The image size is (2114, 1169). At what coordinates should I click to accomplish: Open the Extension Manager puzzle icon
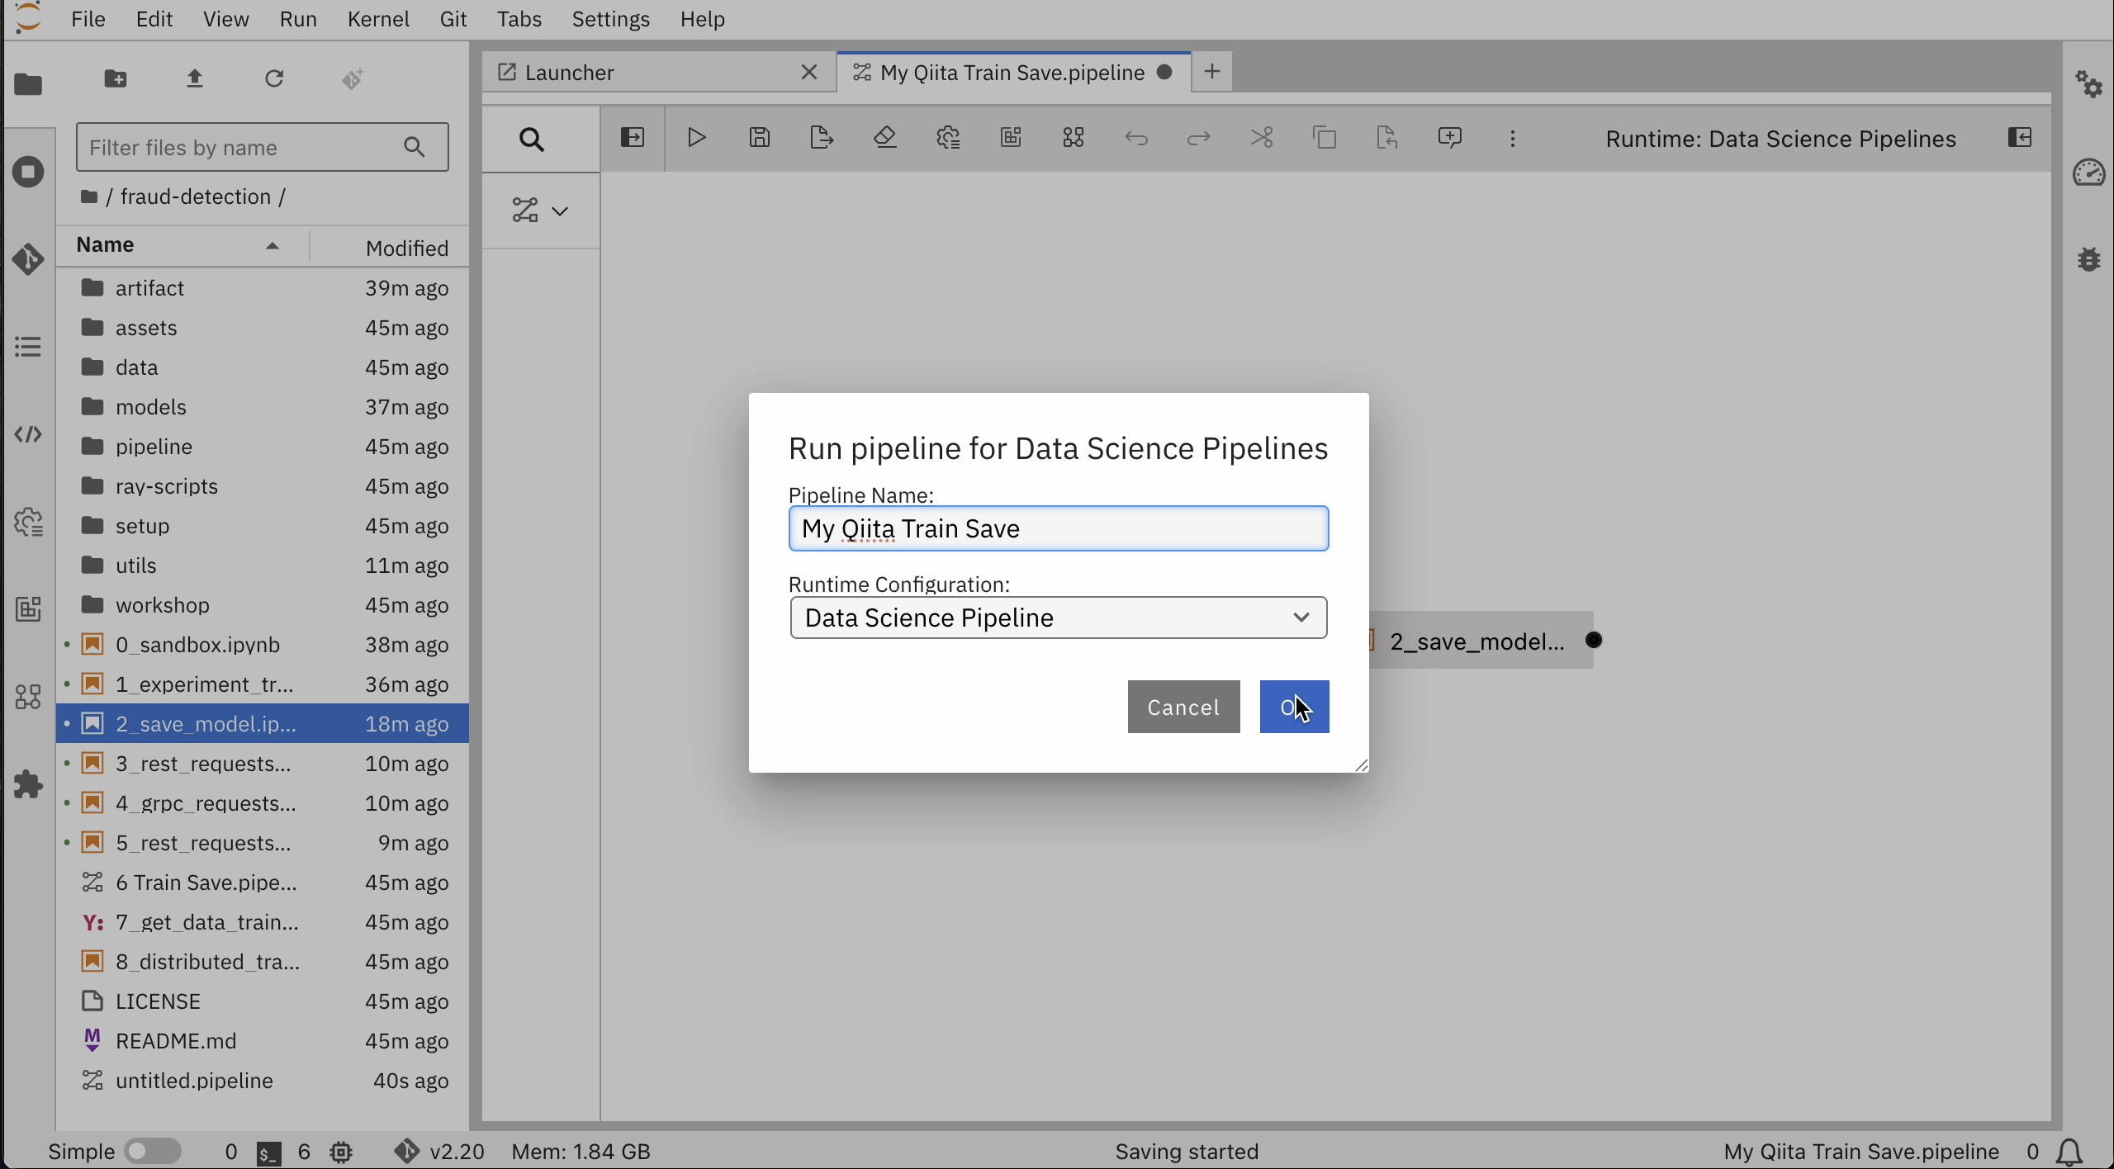[x=29, y=784]
